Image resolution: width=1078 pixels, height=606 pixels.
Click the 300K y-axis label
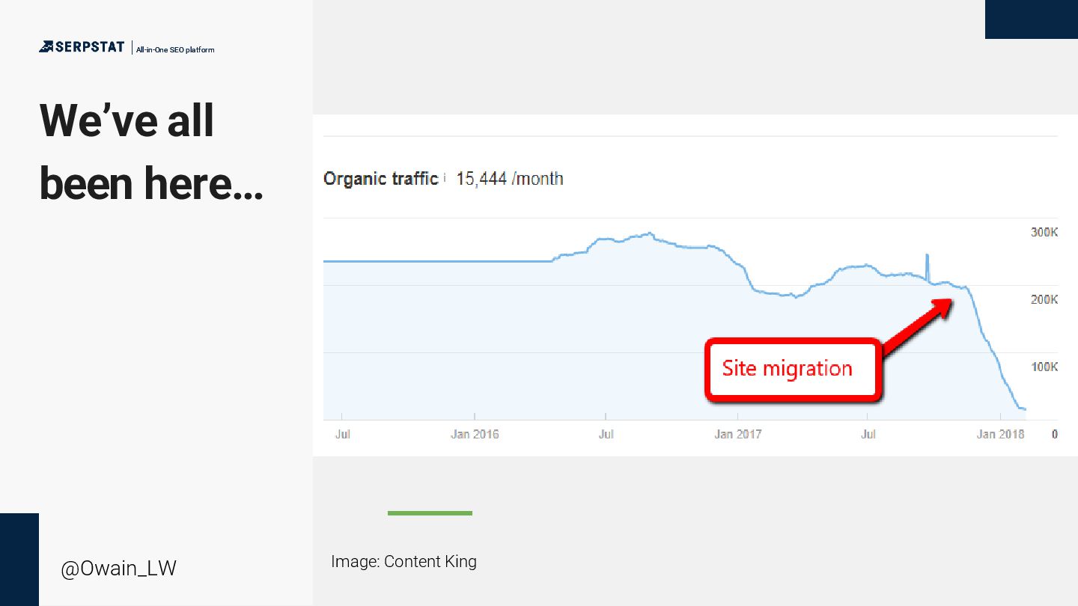pyautogui.click(x=1044, y=233)
